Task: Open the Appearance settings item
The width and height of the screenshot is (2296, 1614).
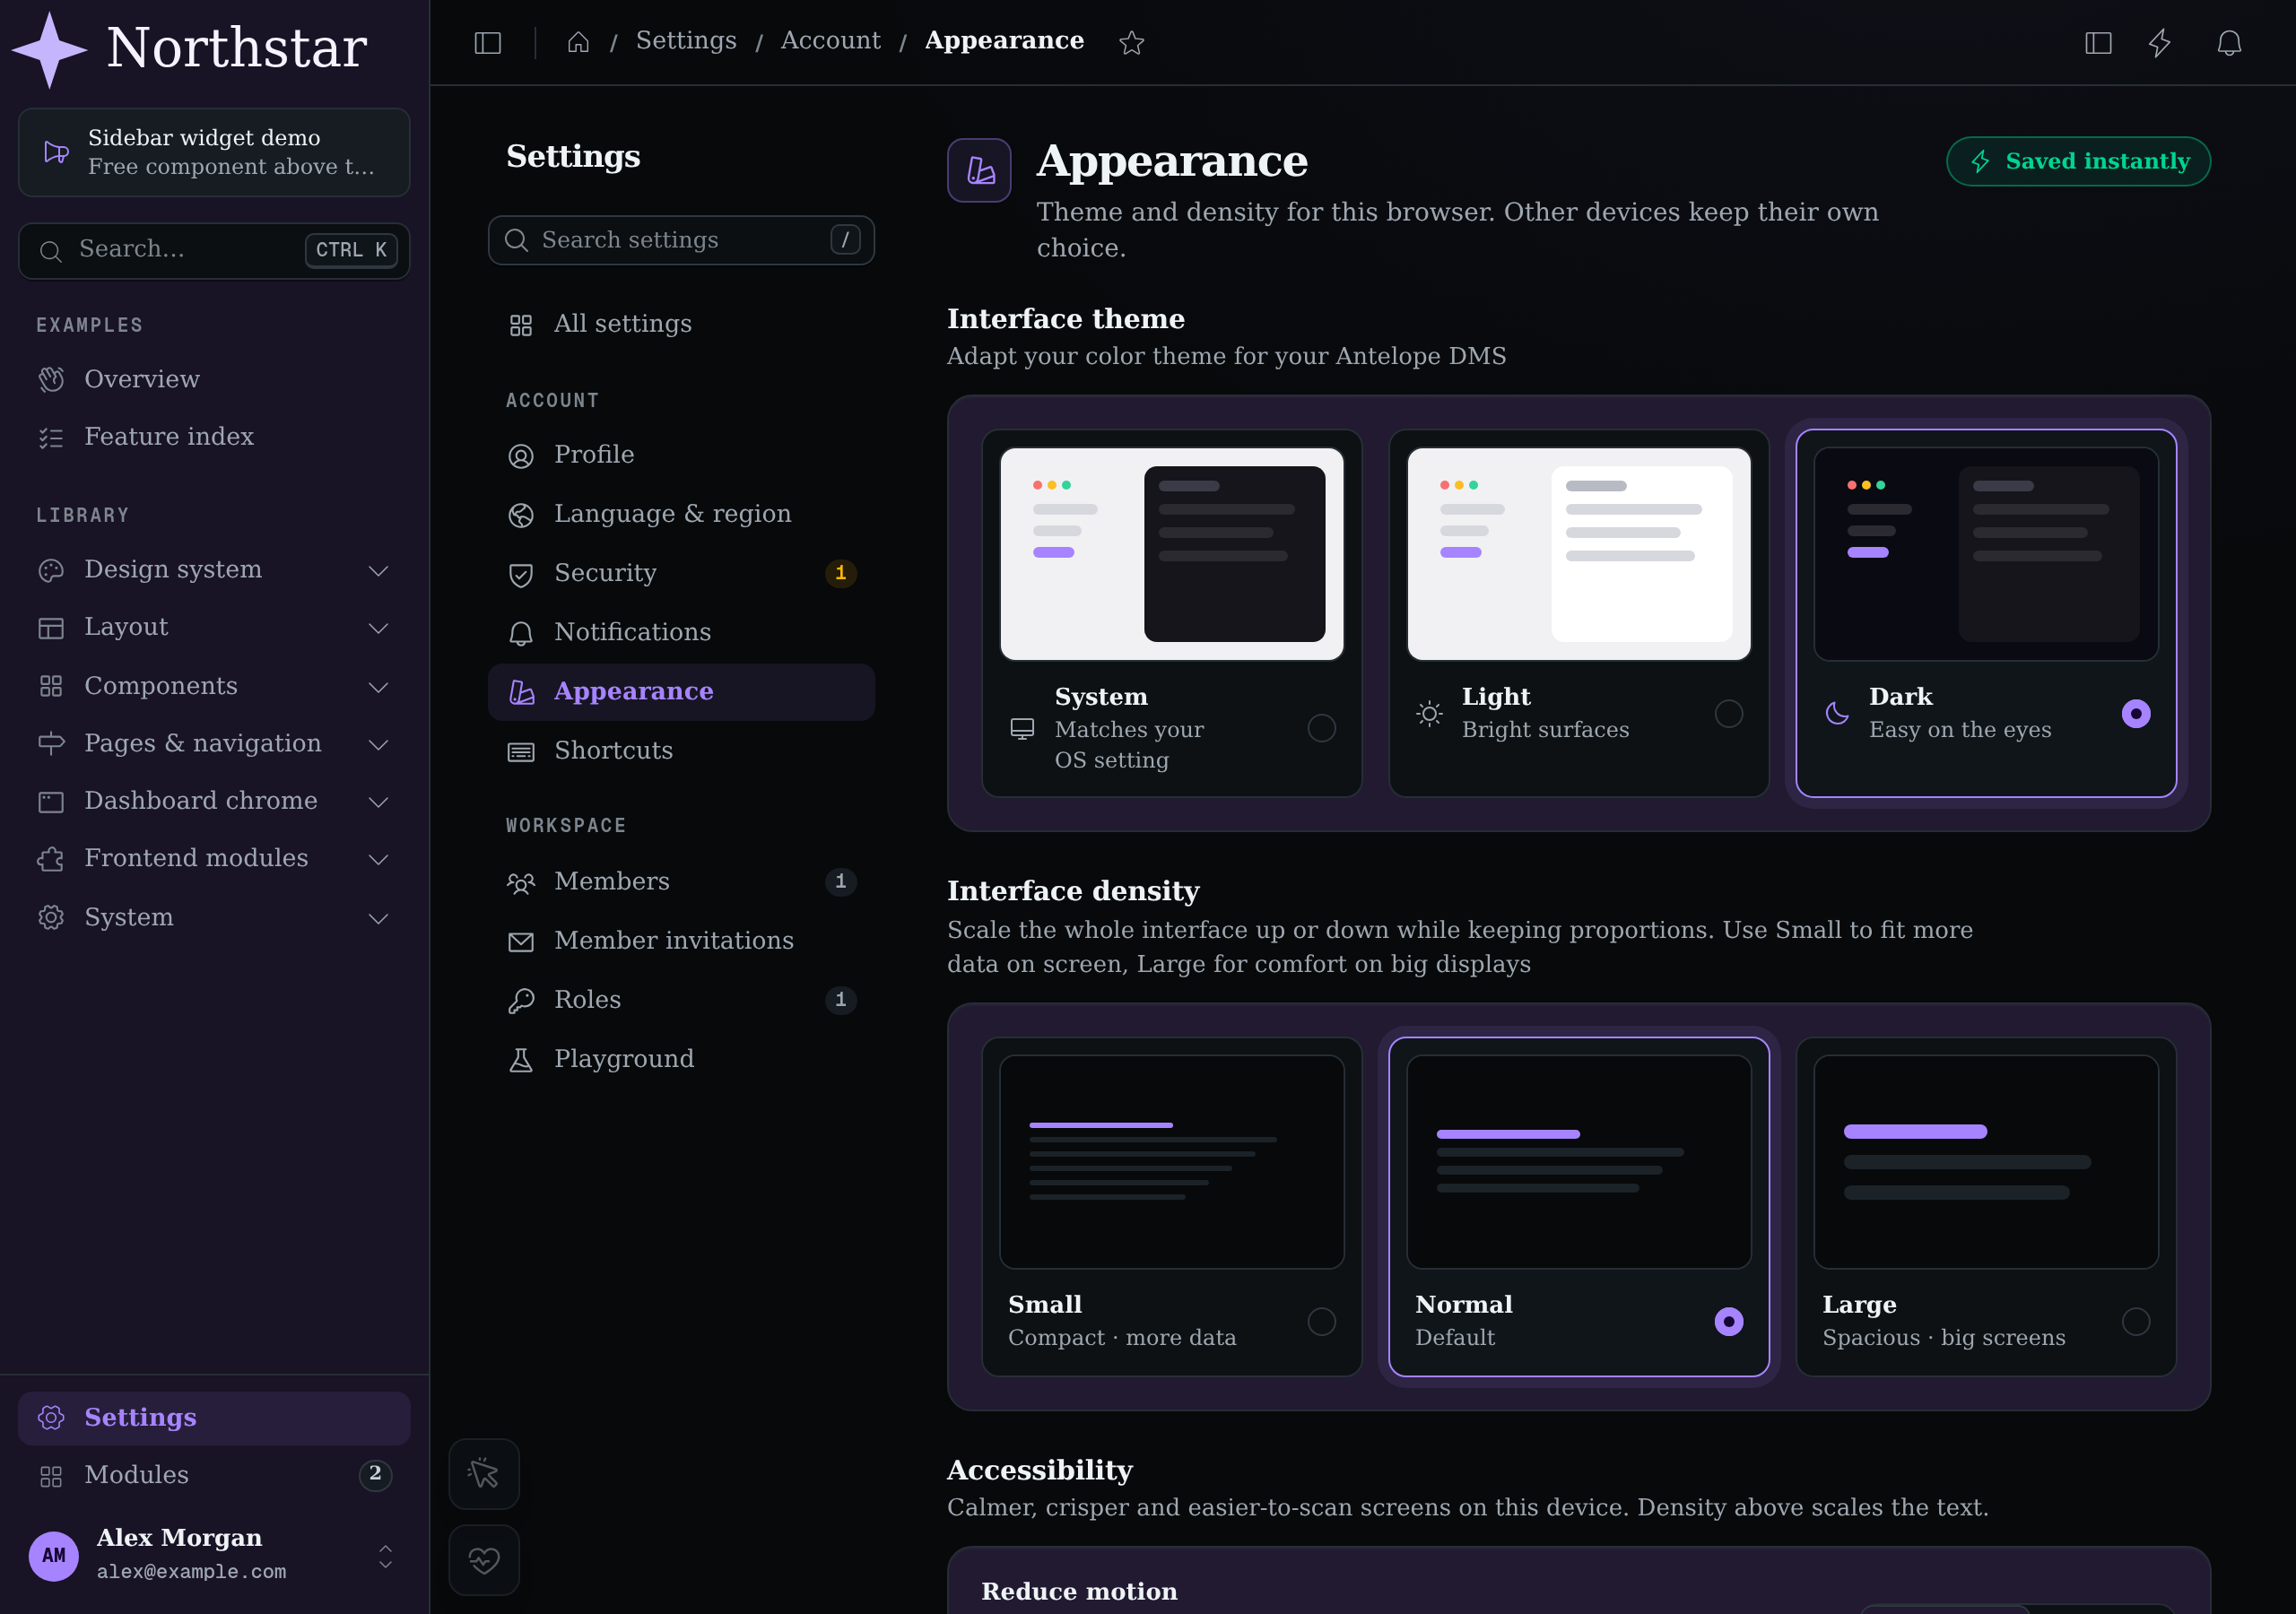Action: tap(681, 692)
